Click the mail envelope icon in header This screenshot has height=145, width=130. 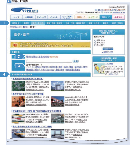pyautogui.click(x=96, y=10)
